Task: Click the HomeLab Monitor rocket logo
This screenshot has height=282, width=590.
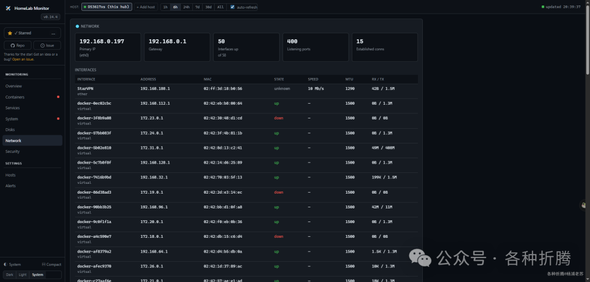Action: tap(8, 8)
